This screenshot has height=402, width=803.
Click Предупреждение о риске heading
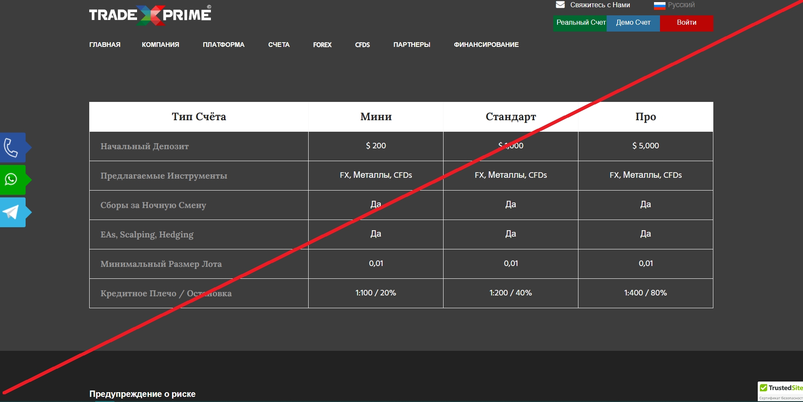[x=142, y=394]
